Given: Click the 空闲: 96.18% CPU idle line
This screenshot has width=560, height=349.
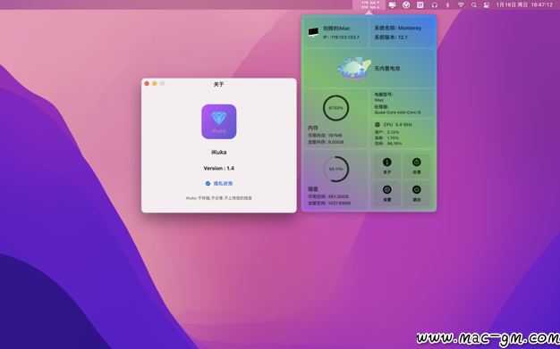Looking at the screenshot, I should (388, 144).
